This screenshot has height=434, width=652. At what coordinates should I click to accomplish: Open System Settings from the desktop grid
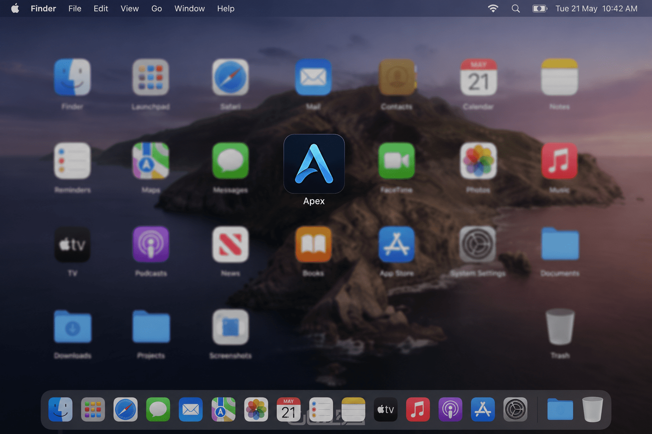[478, 244]
